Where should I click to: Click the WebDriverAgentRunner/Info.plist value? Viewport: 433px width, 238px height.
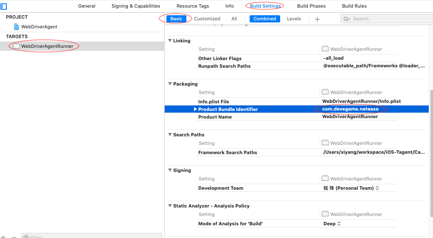pyautogui.click(x=362, y=101)
